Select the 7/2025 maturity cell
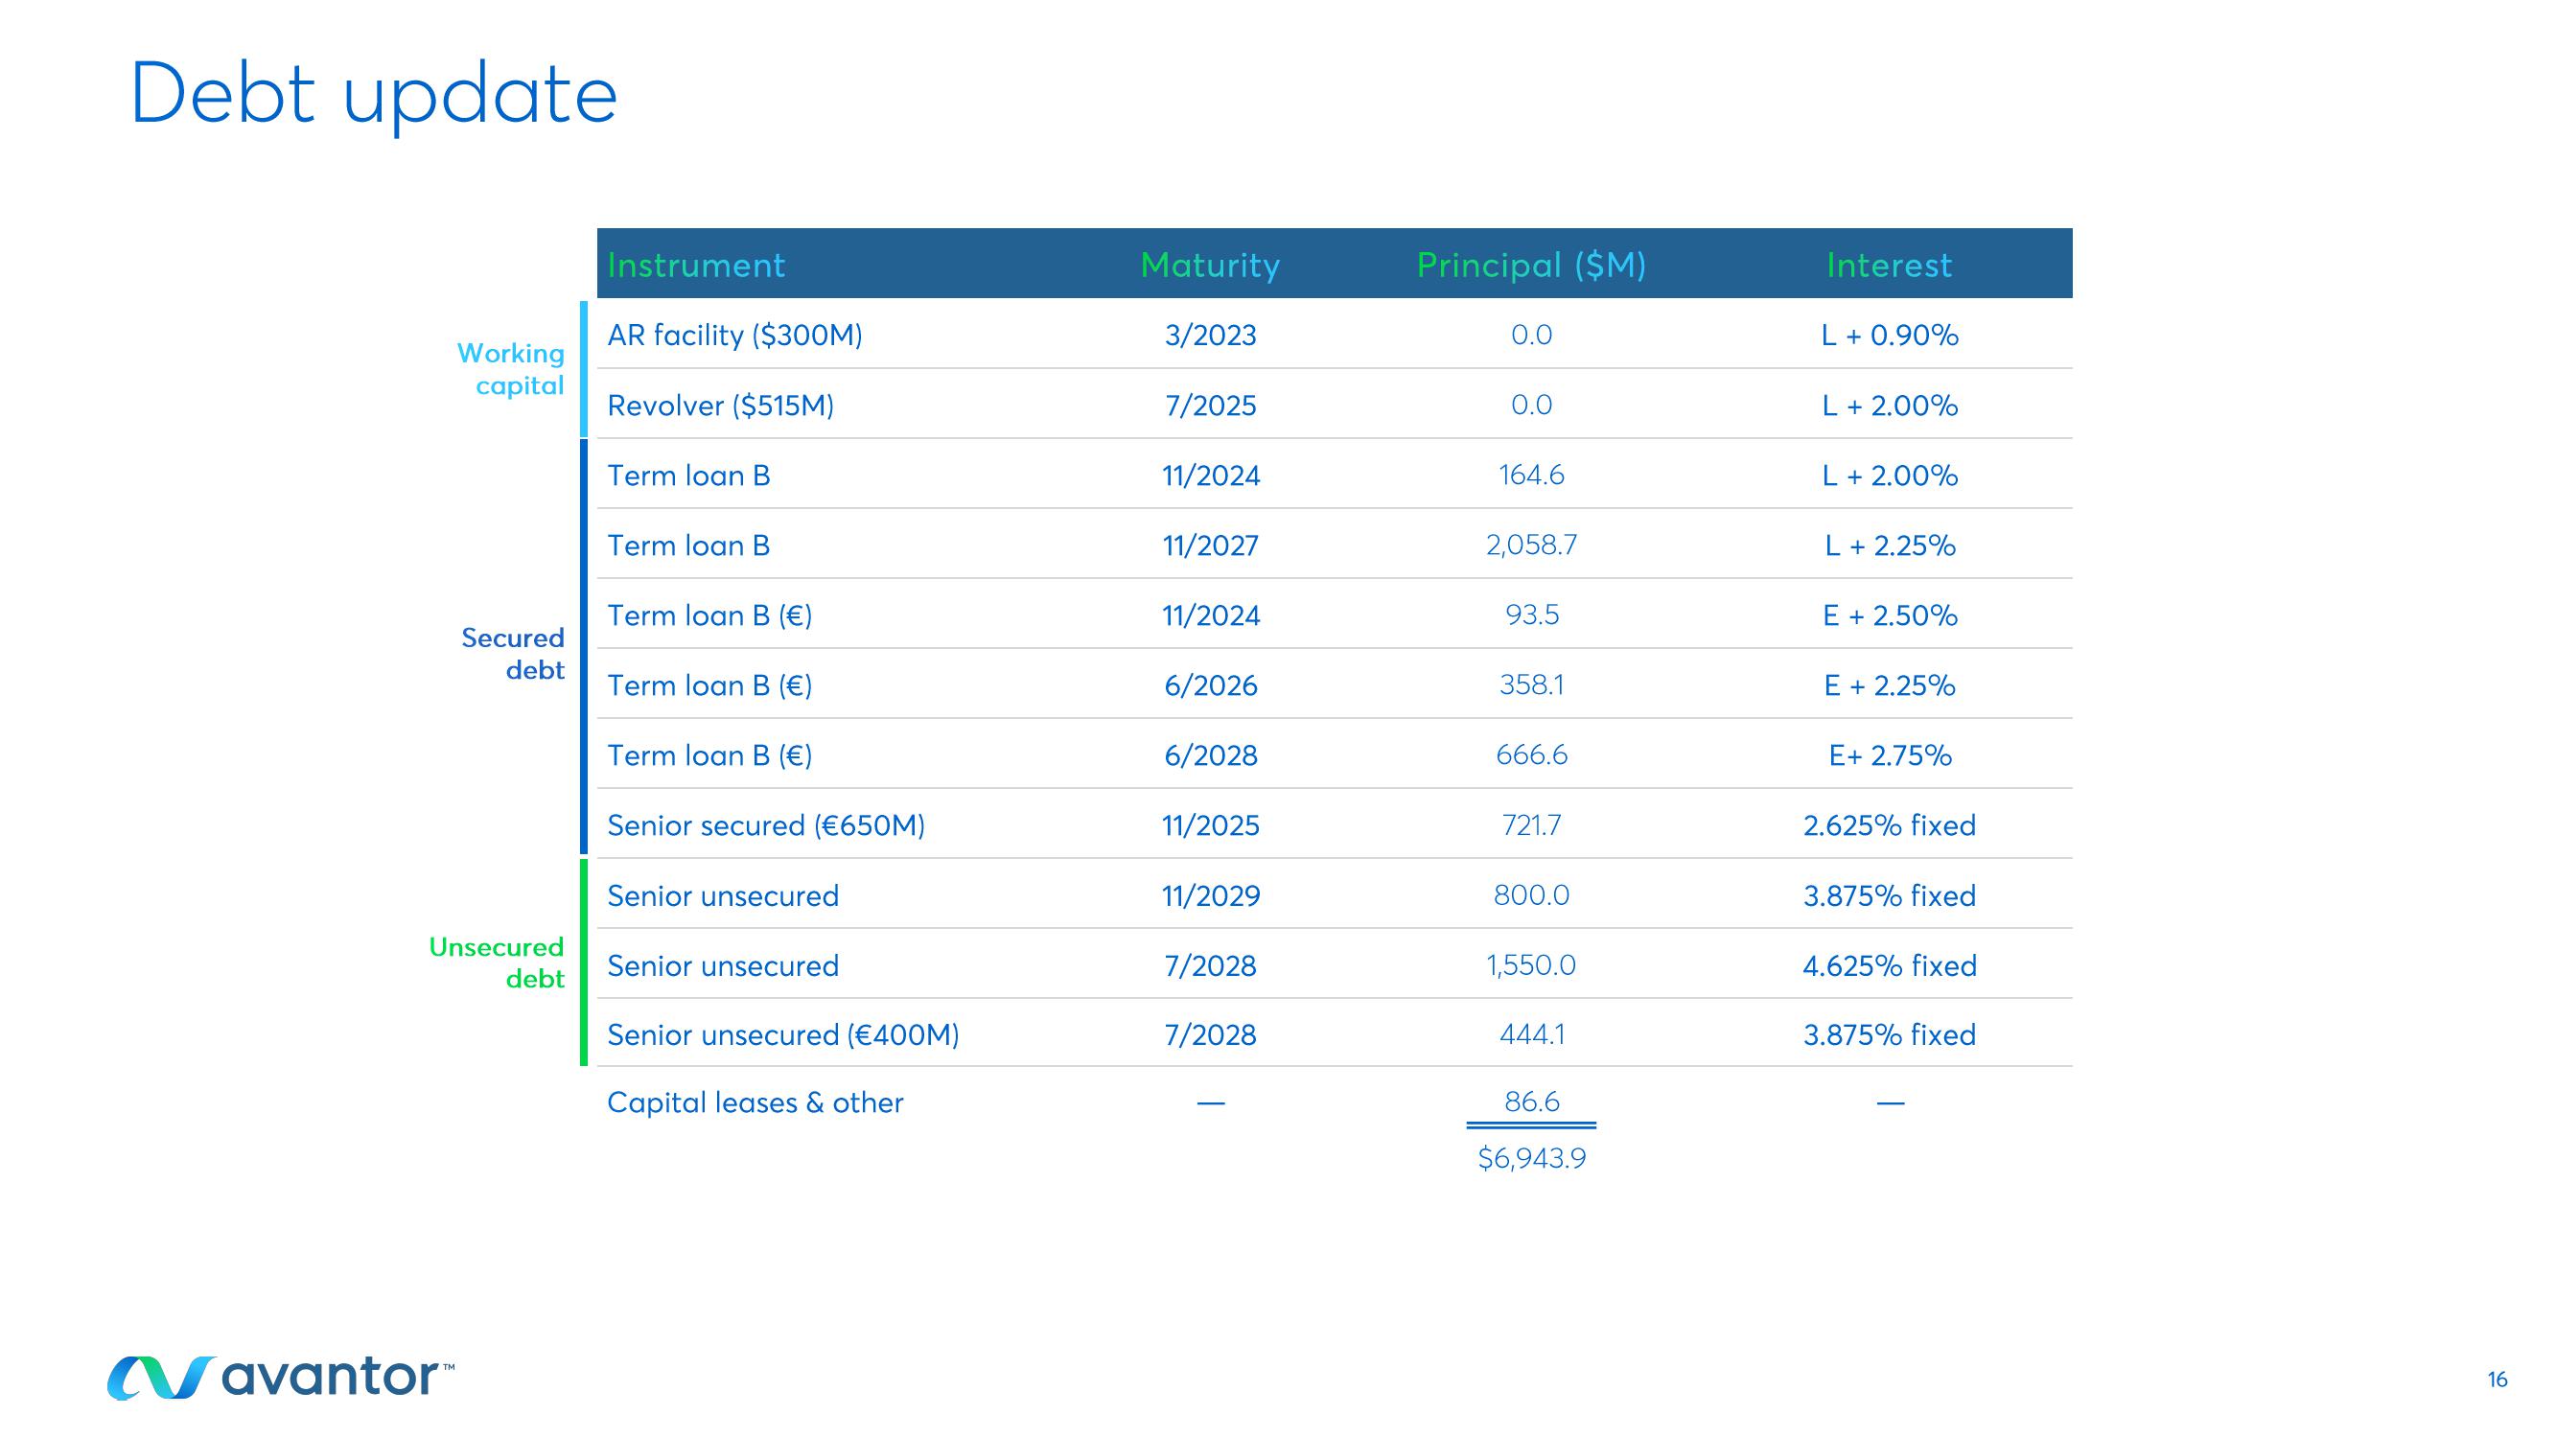 click(1211, 406)
